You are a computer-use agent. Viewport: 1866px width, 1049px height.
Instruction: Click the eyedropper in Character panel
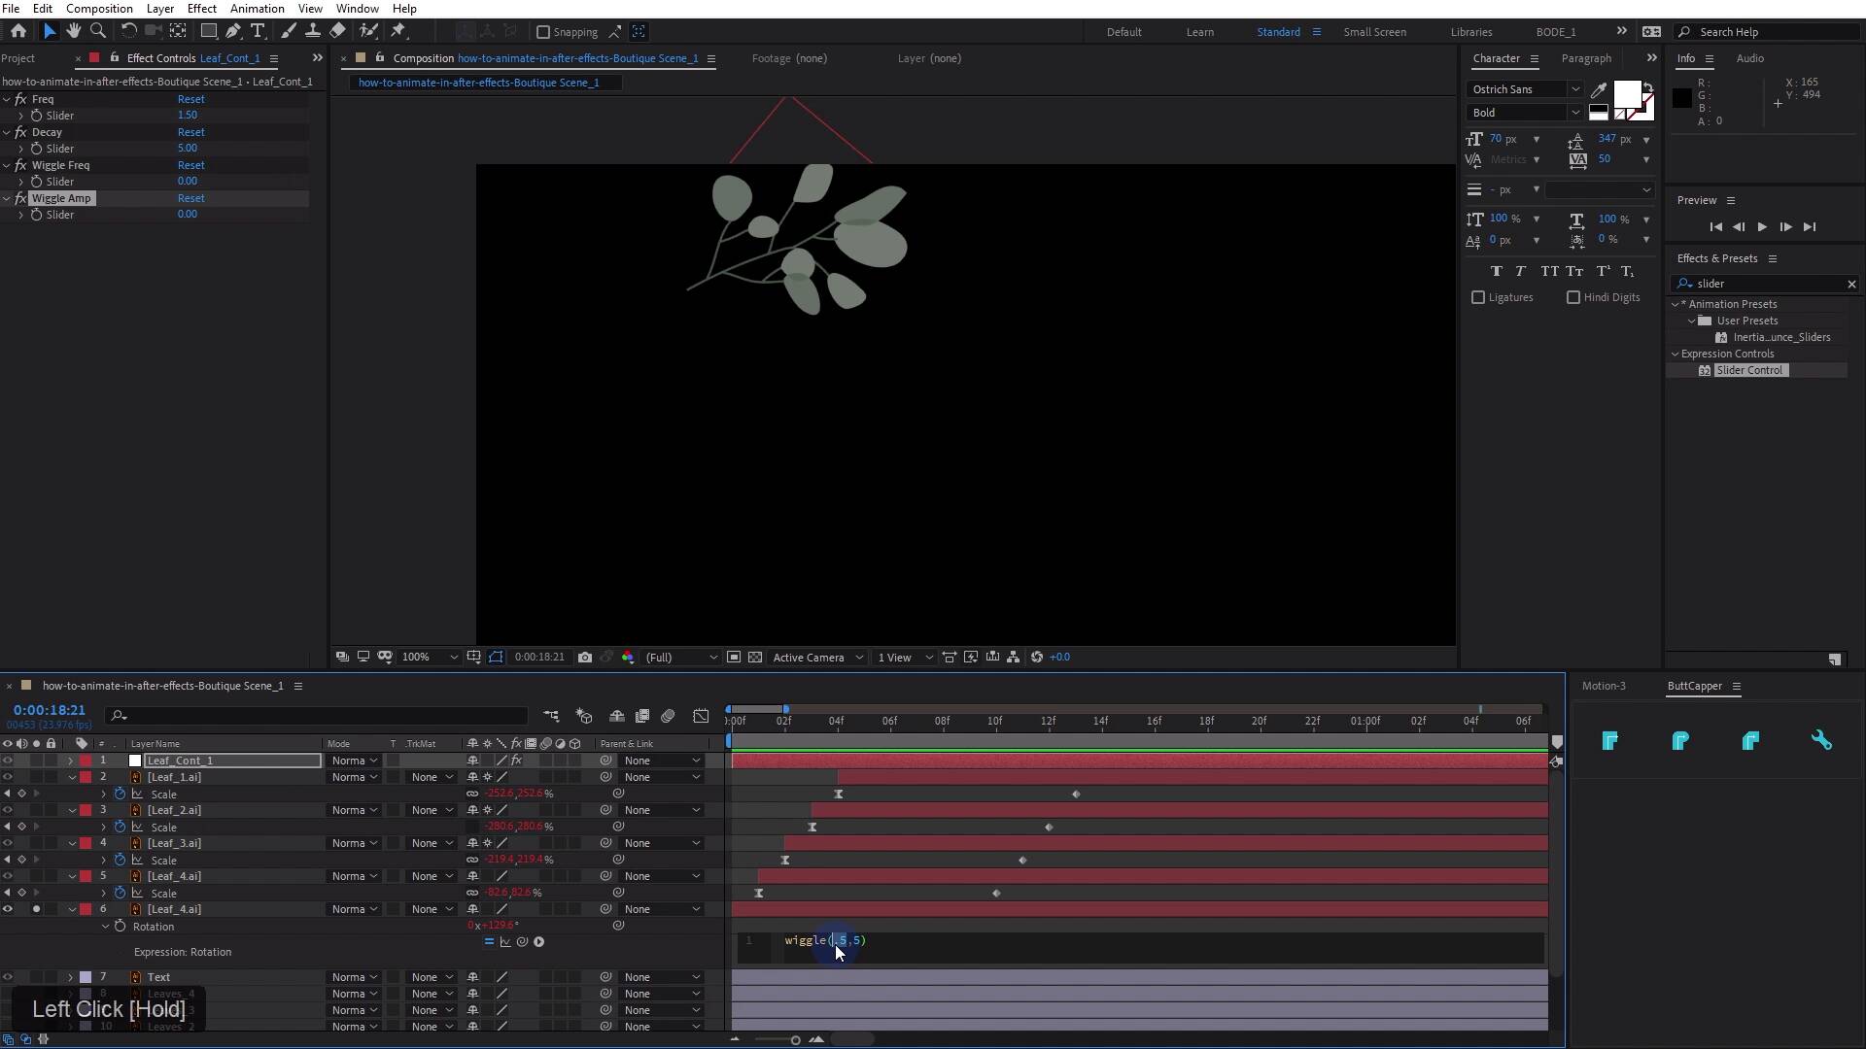(x=1599, y=89)
